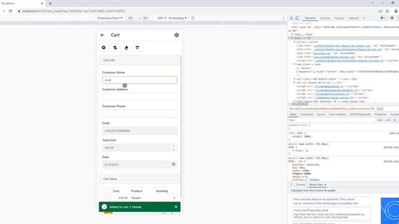Select the StoreDemo browser tab
Screen dimensions: 399x224
point(22,3)
